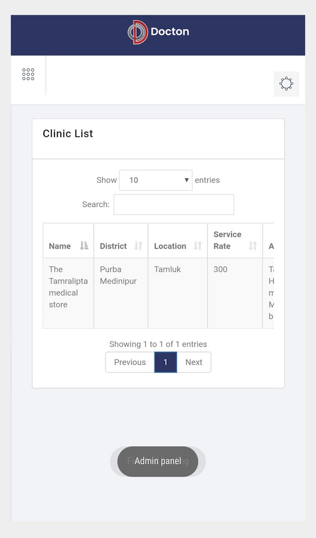316x538 pixels.
Task: Tap the Admin panel toast
Action: tap(158, 461)
